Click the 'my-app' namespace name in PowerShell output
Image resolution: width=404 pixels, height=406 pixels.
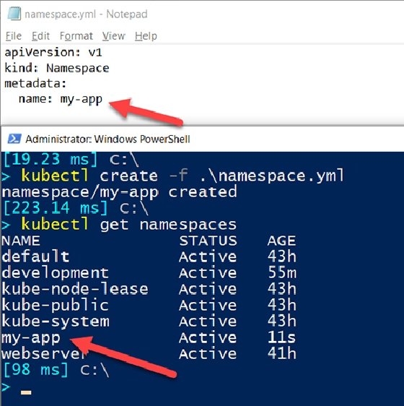click(x=31, y=338)
